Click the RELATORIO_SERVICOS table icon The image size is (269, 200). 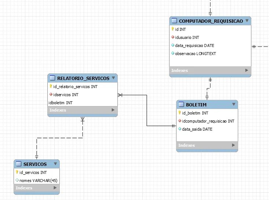click(x=52, y=78)
